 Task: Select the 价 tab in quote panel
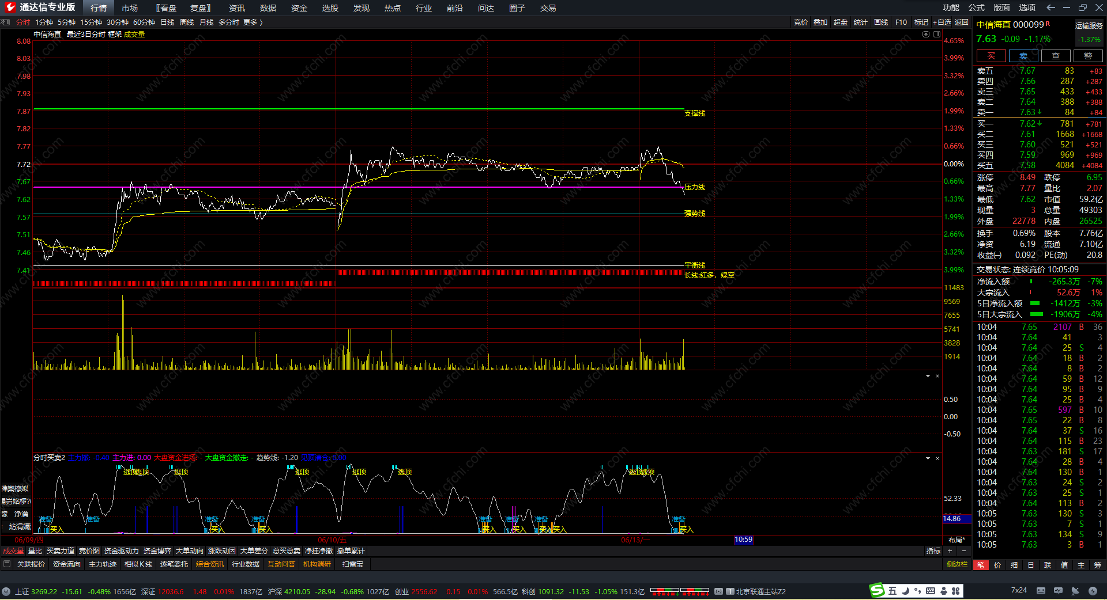click(997, 565)
